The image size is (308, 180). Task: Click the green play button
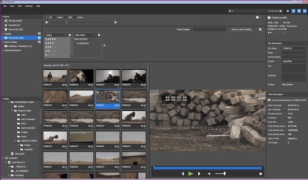[x=191, y=174]
